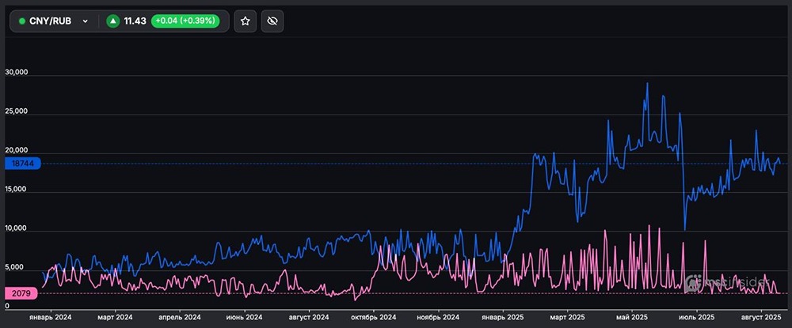792x328 pixels.
Task: Click the green status dot beside CNY/RUB
Action: (x=22, y=21)
